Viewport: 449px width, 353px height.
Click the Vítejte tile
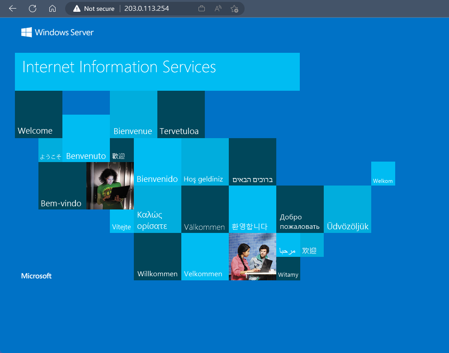click(122, 221)
